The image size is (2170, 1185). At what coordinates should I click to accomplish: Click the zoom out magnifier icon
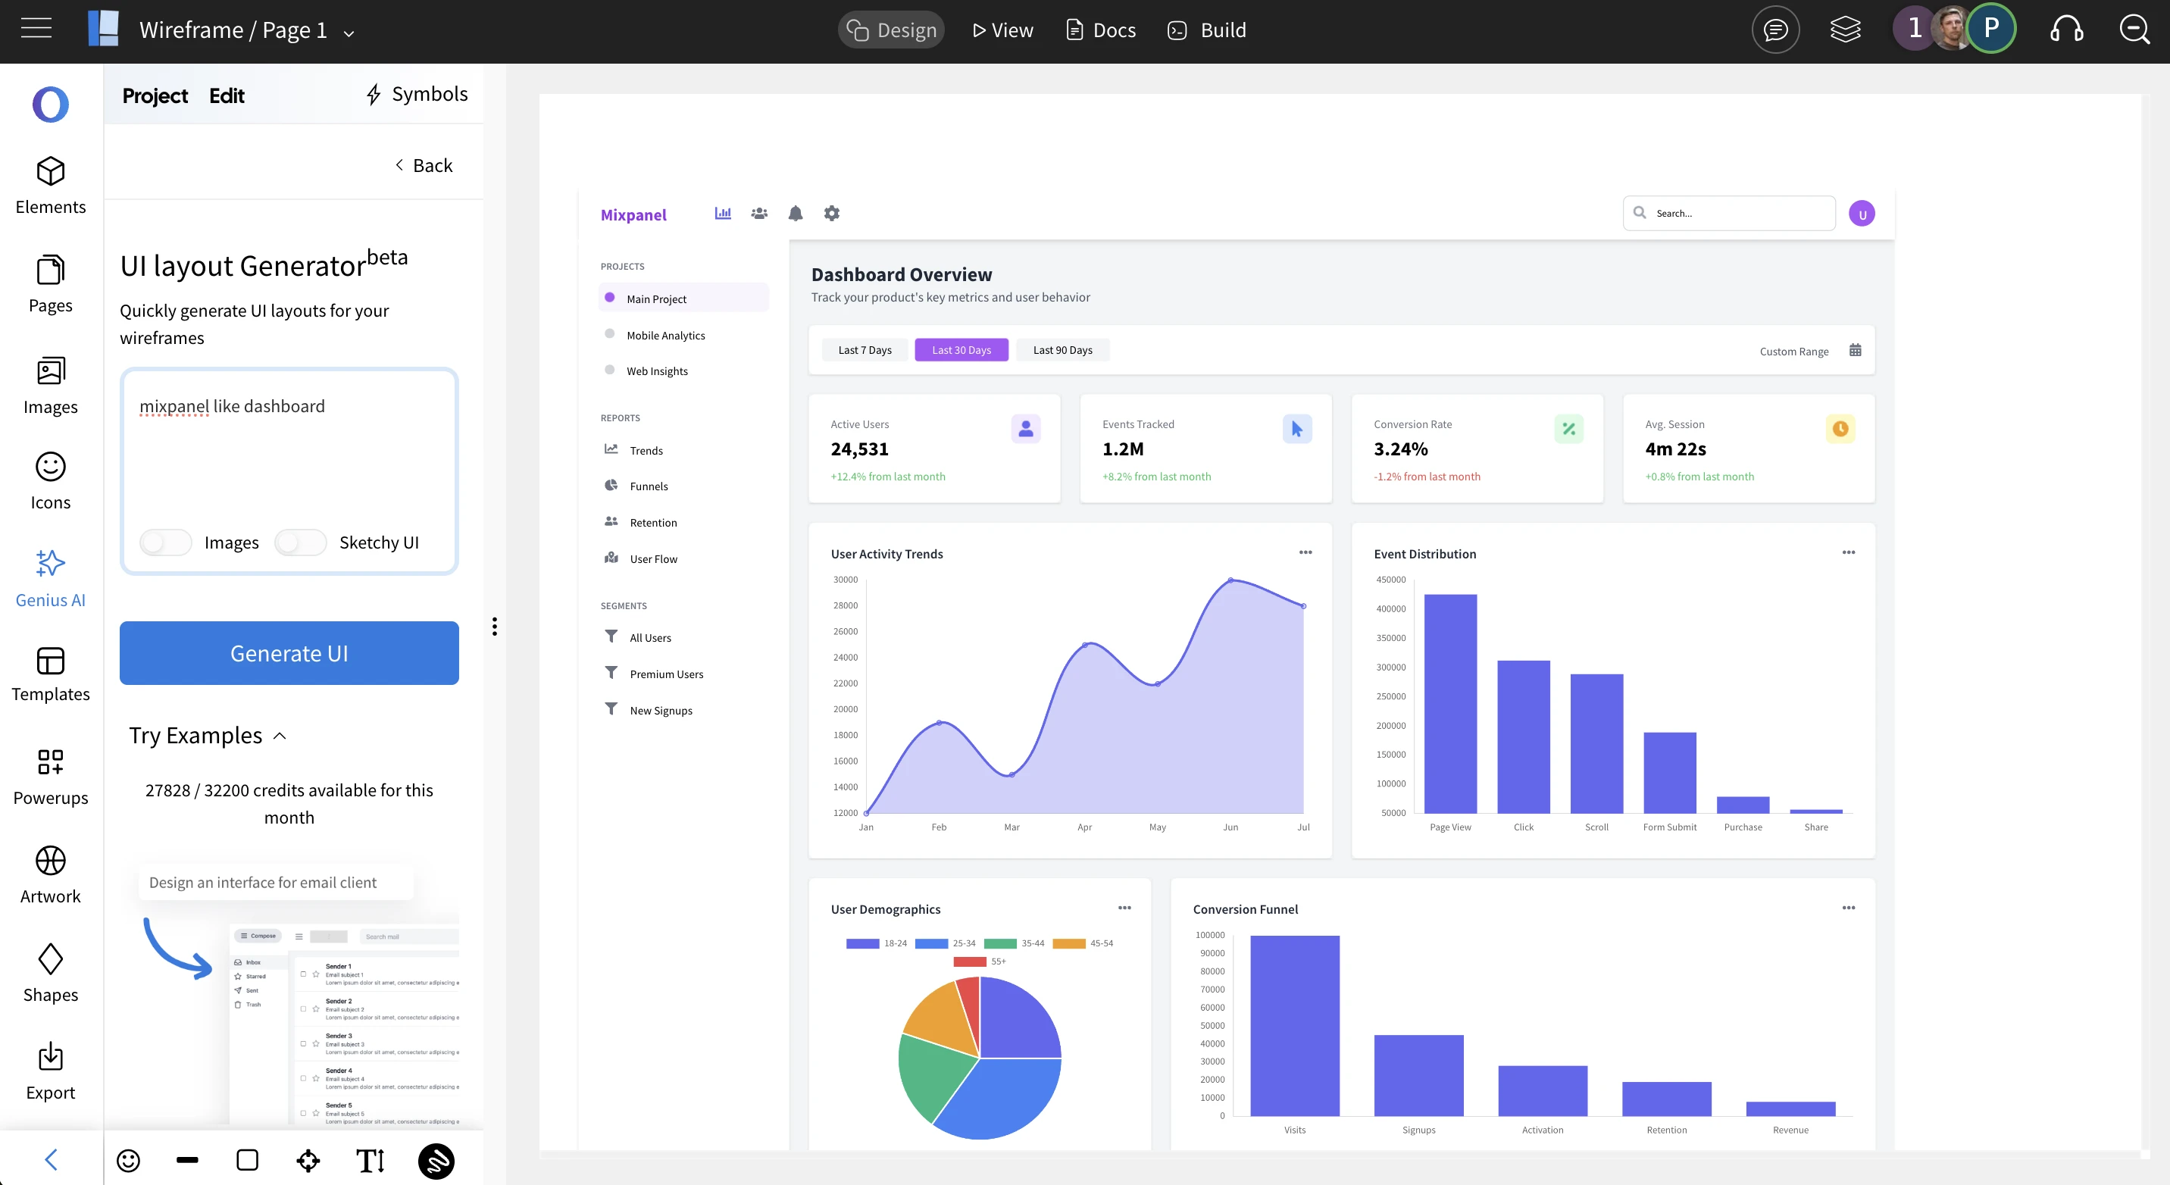pos(2134,30)
